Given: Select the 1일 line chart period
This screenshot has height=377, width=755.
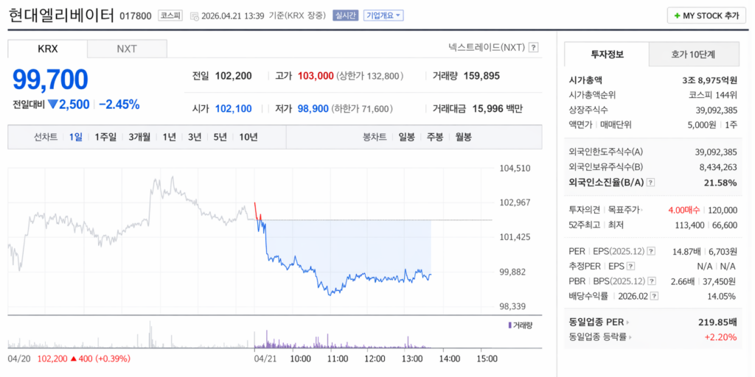Looking at the screenshot, I should pyautogui.click(x=76, y=137).
